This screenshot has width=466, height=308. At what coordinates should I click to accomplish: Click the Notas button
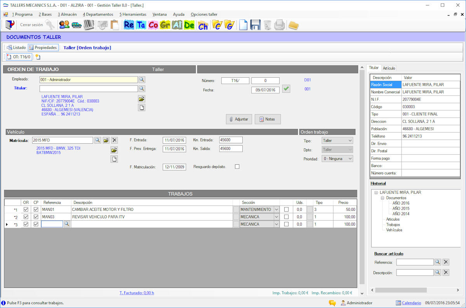[268, 119]
